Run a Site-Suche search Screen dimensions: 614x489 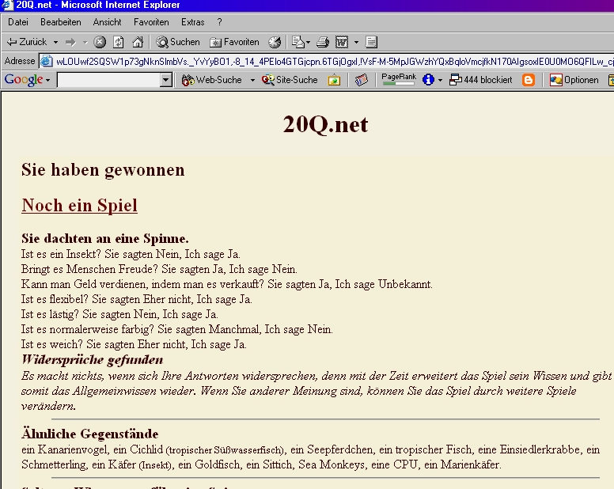(290, 80)
